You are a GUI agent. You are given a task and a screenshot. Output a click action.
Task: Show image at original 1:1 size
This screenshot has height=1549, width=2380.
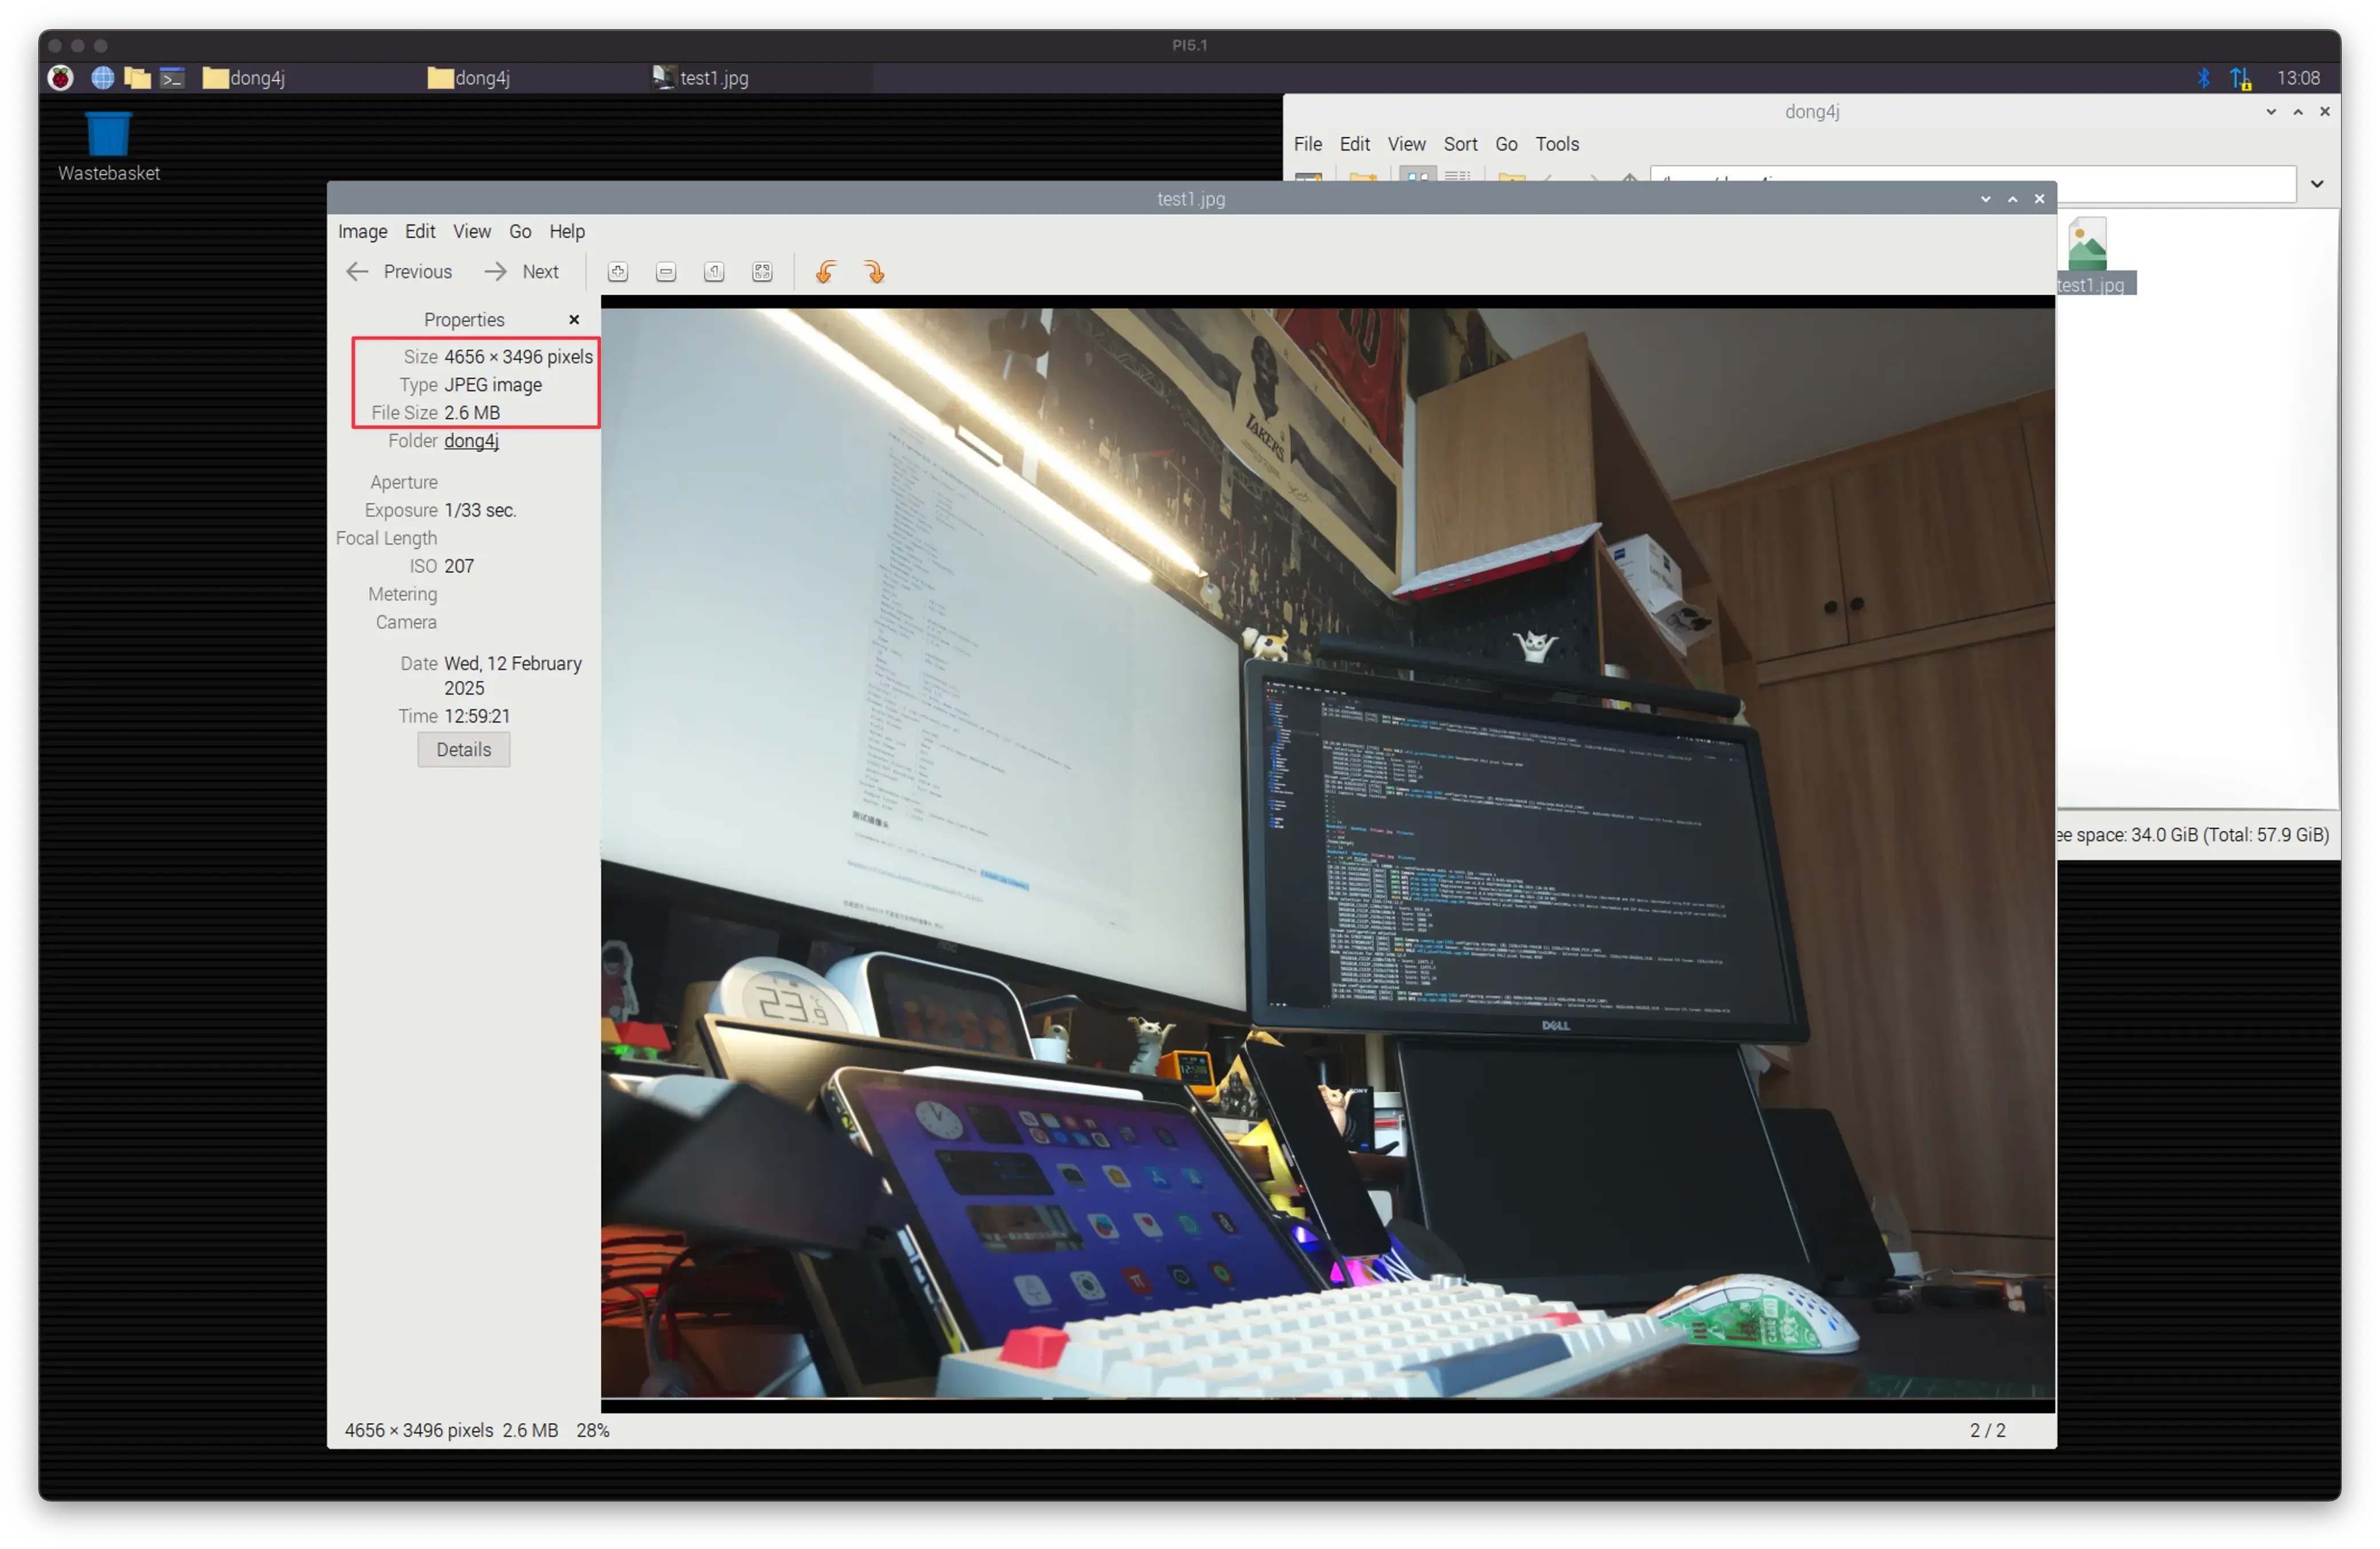click(x=714, y=272)
